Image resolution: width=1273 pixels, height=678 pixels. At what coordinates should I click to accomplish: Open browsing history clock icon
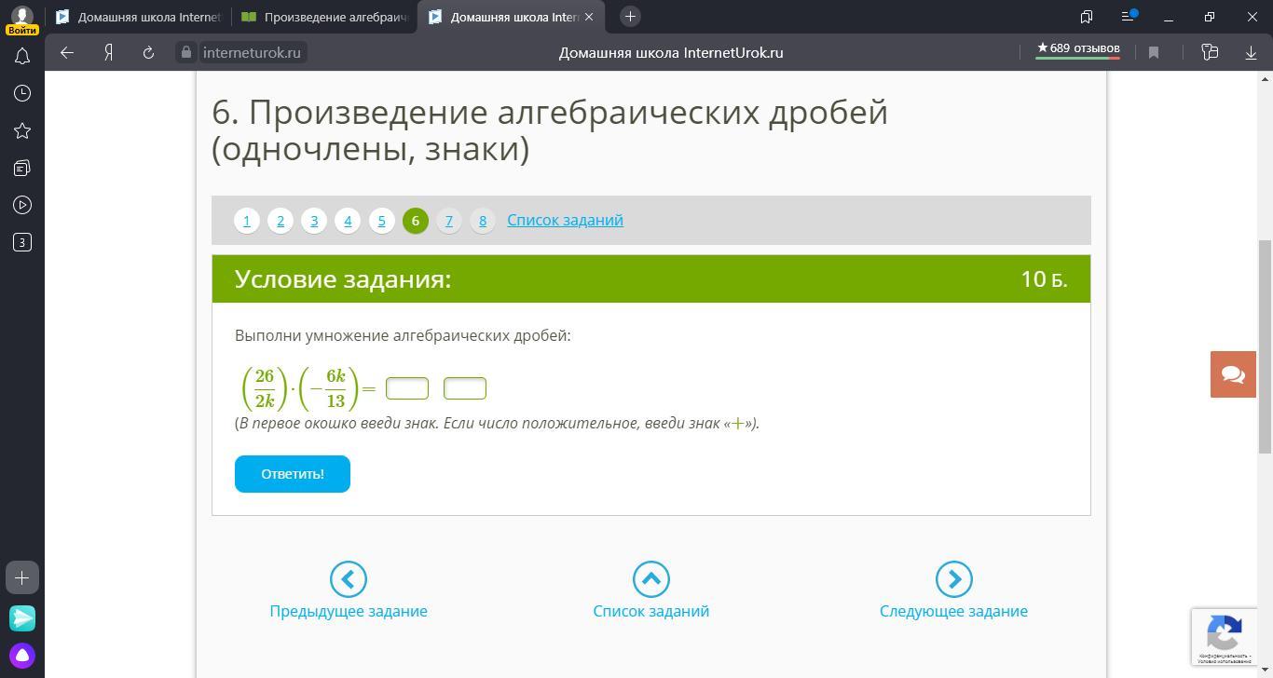pos(22,93)
